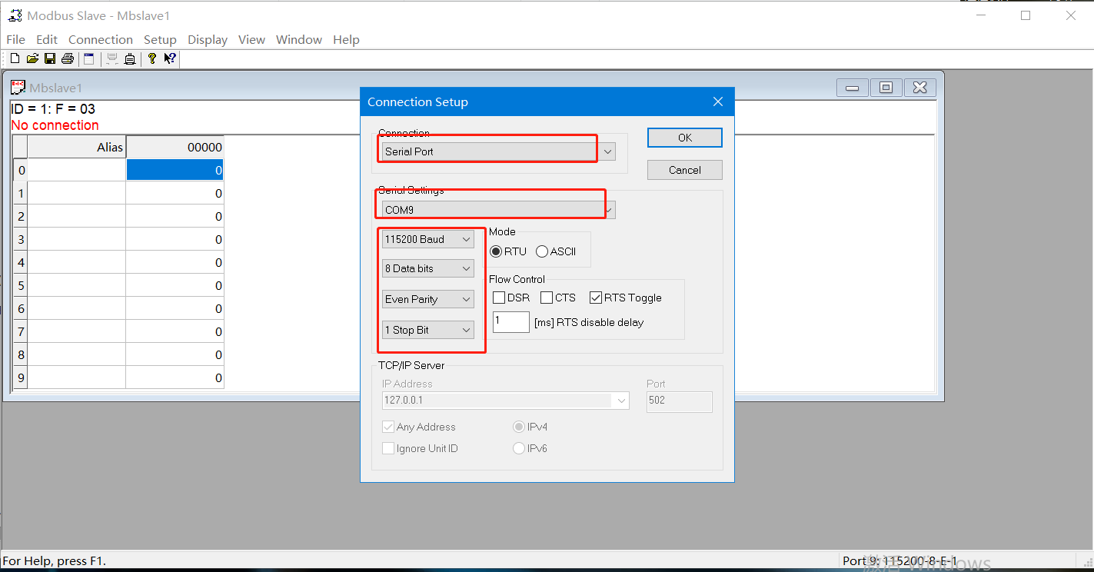Enable the DSR flow control checkbox
The width and height of the screenshot is (1094, 572).
(499, 298)
